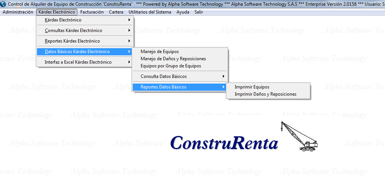Open the Administración menu
The height and width of the screenshot is (189, 385).
tap(18, 12)
